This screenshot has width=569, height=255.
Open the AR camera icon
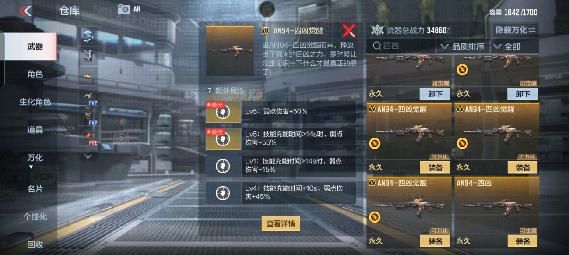(x=124, y=9)
